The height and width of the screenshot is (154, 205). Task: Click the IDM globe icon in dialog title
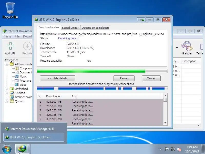pyautogui.click(x=36, y=20)
